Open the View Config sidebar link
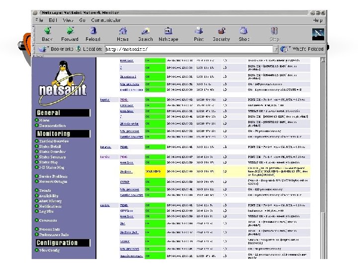The height and width of the screenshot is (269, 358). (x=49, y=250)
